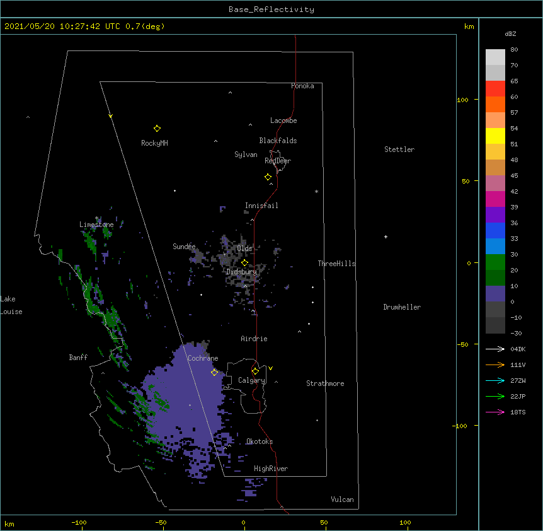Screen dimensions: 543x531
Task: Click the magenta 18TS arrow in legend
Action: point(495,412)
